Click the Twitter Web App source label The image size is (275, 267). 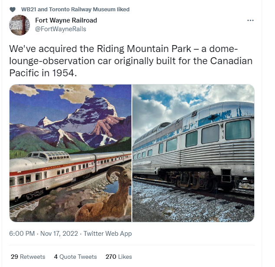pyautogui.click(x=108, y=234)
